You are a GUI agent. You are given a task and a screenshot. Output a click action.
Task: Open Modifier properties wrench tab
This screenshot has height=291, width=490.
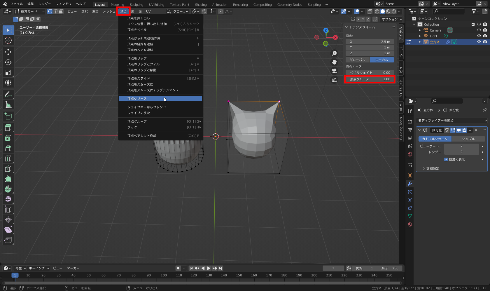pyautogui.click(x=410, y=184)
